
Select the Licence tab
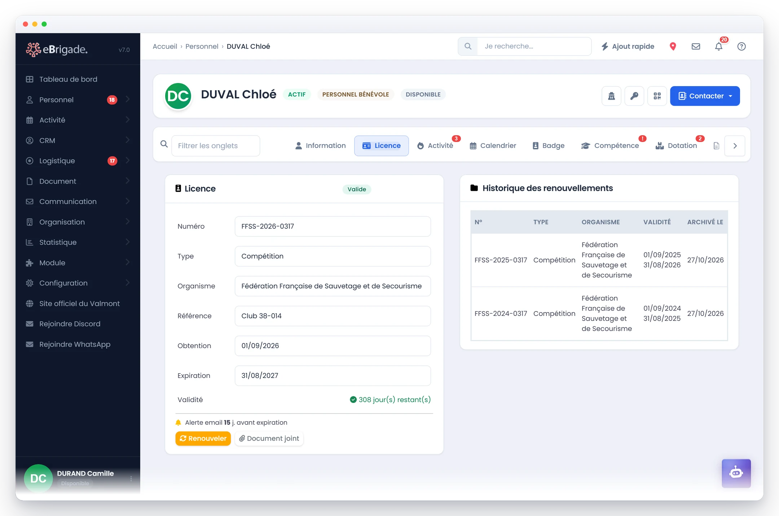pyautogui.click(x=381, y=146)
